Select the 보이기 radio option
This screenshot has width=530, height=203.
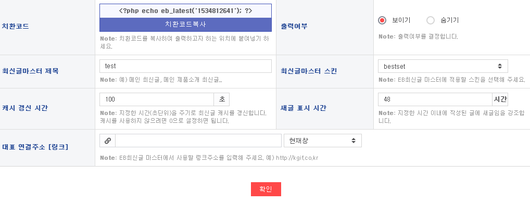(382, 20)
